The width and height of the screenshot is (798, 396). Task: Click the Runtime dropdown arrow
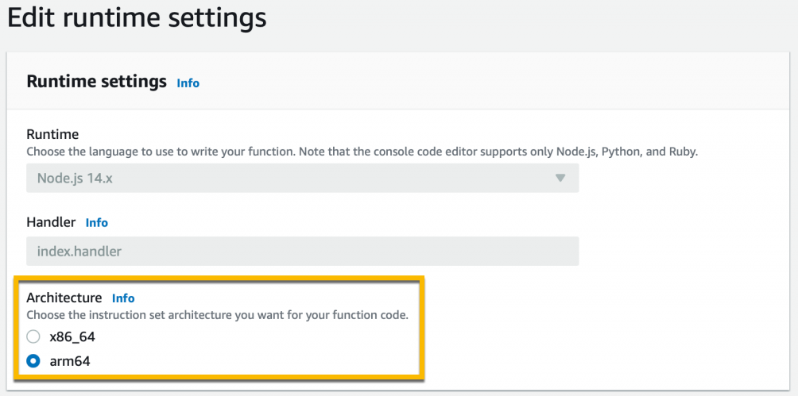[560, 179]
